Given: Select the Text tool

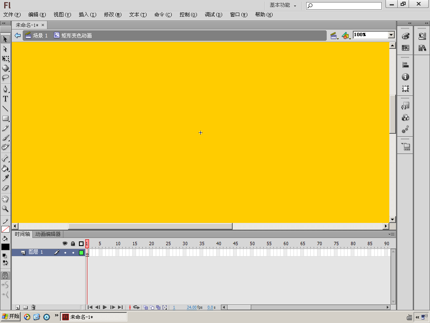Looking at the screenshot, I should coord(5,99).
